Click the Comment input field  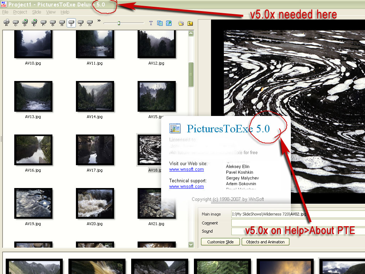pyautogui.click(x=298, y=223)
